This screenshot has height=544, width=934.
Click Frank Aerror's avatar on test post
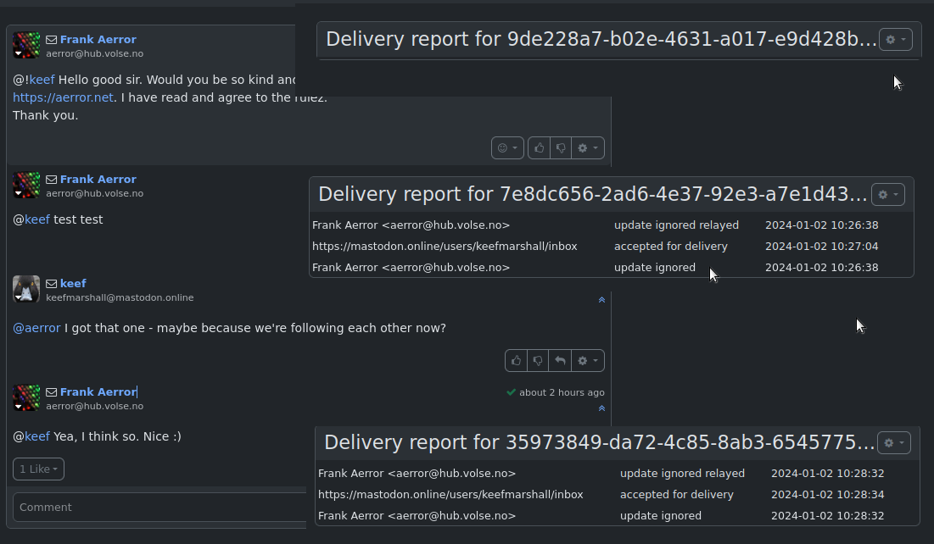[x=26, y=185]
